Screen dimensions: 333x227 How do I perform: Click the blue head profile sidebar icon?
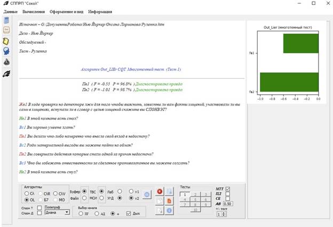[6, 51]
